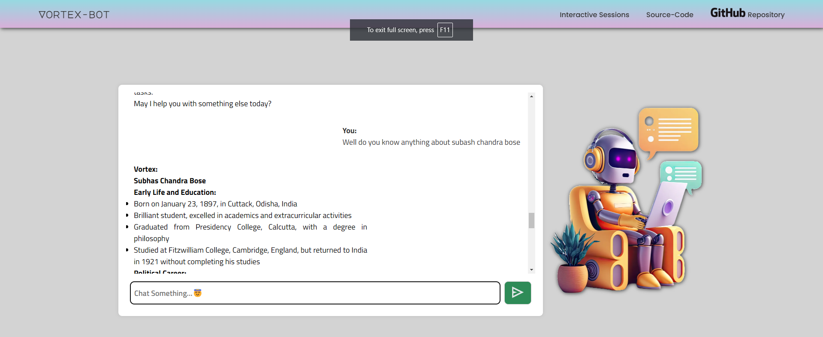823x337 pixels.
Task: Click the user message about subash chandra bose
Action: tap(431, 142)
